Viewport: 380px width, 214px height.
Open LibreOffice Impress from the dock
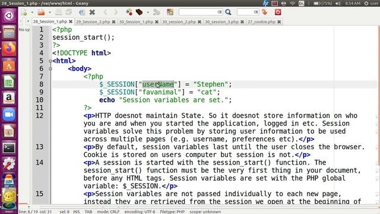click(x=9, y=131)
